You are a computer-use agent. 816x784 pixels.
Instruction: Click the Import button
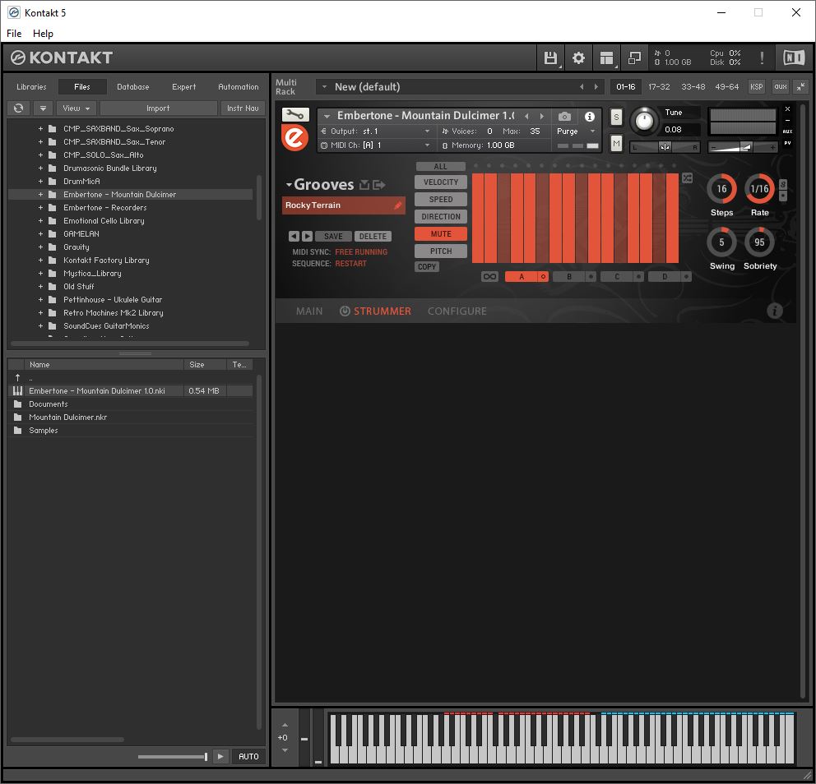[x=158, y=108]
